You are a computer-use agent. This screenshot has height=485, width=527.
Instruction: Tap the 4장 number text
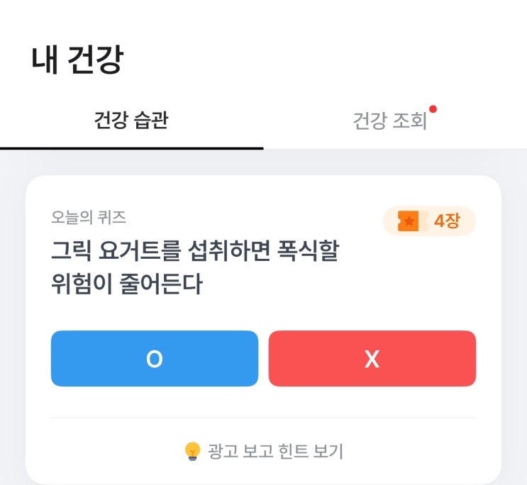[447, 221]
